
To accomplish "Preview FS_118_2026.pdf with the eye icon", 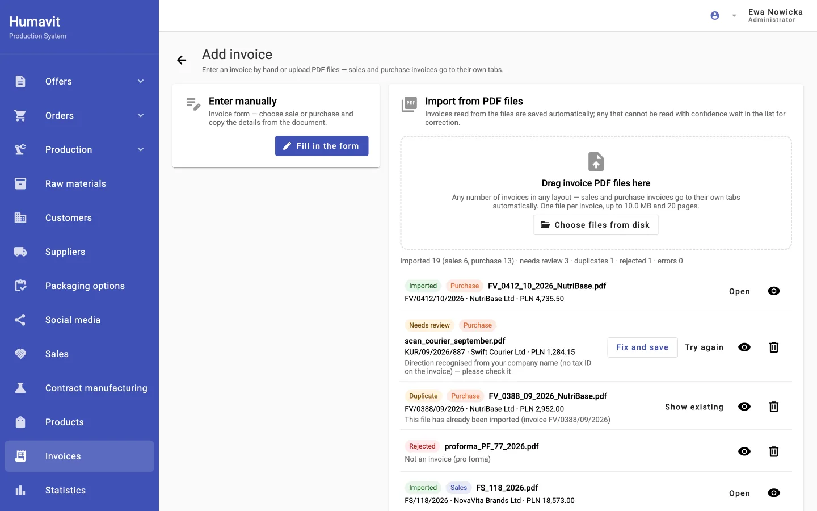I will pos(774,493).
